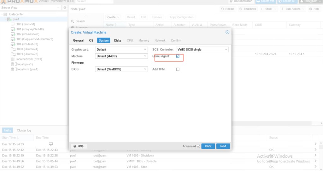This screenshot has width=323, height=171.
Task: Switch to the Cluster log tab
Action: coord(24,130)
